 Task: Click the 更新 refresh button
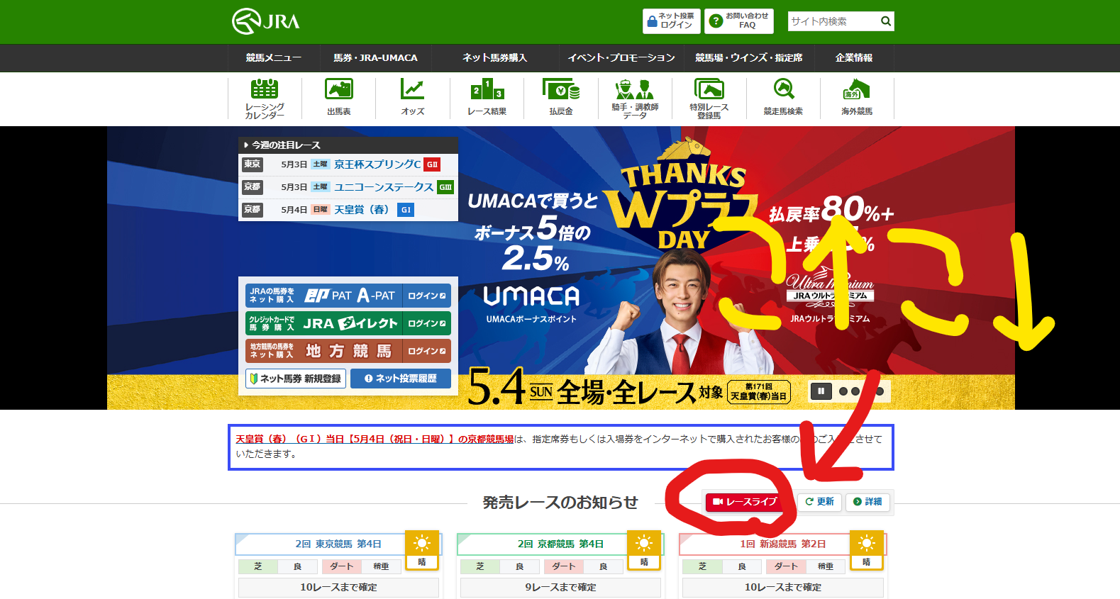(x=820, y=502)
